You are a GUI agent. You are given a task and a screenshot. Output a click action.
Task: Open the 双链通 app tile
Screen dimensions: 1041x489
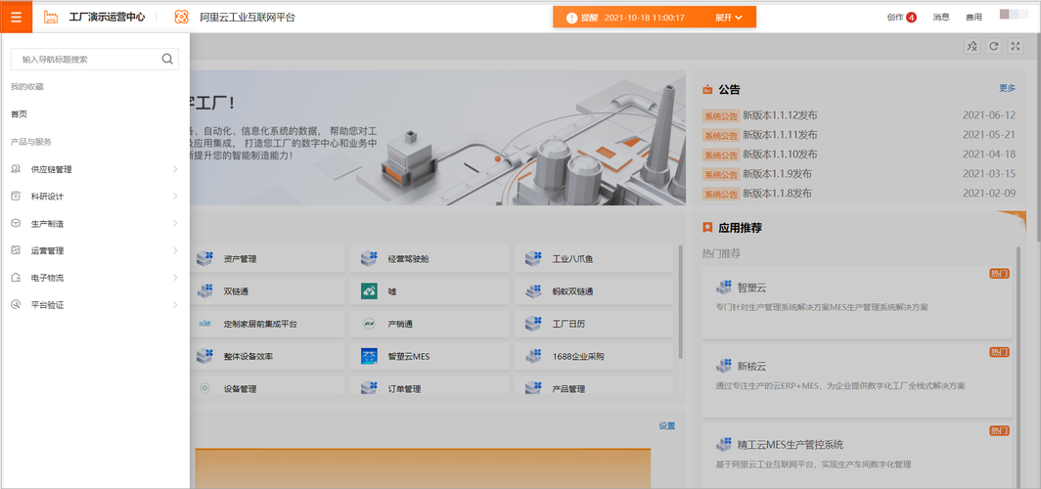(267, 291)
